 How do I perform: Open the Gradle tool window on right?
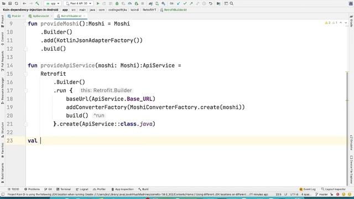pyautogui.click(x=351, y=21)
